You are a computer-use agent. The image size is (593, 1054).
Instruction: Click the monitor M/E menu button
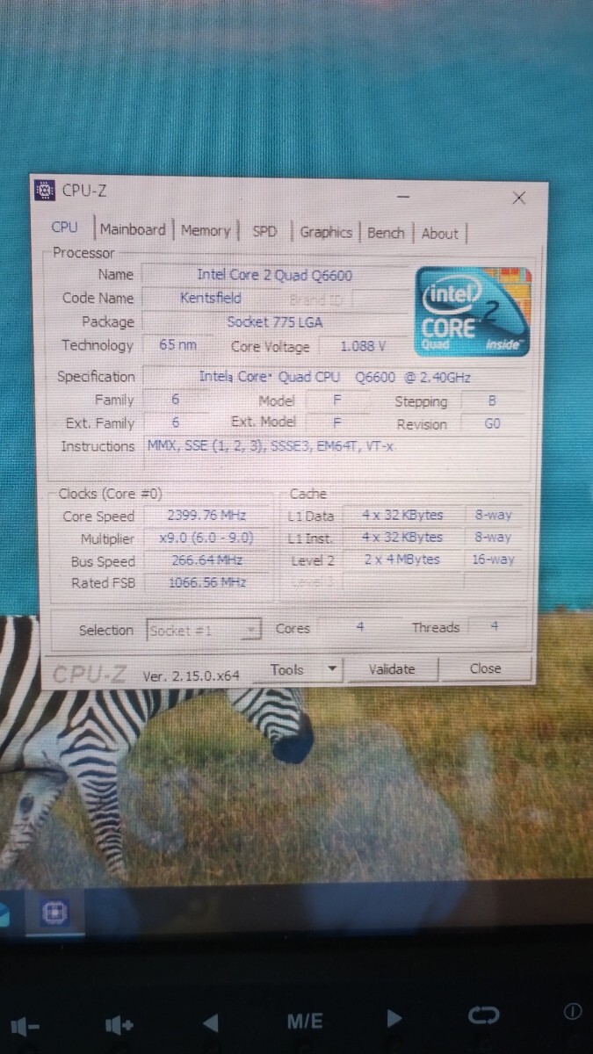305,1022
